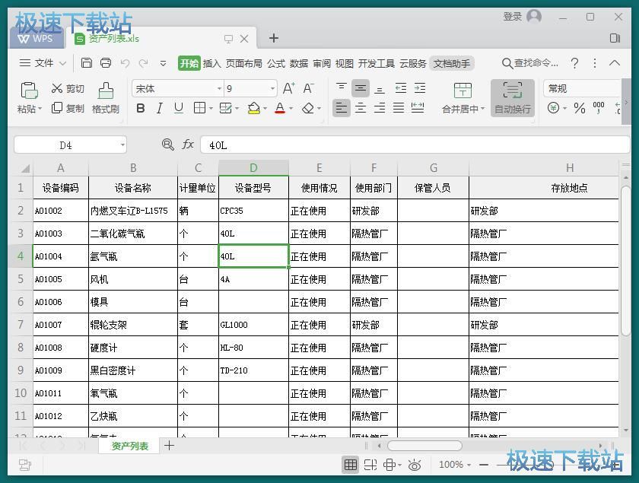The image size is (639, 483).
Task: Collapse the ribbon with chevron
Action: point(615,63)
